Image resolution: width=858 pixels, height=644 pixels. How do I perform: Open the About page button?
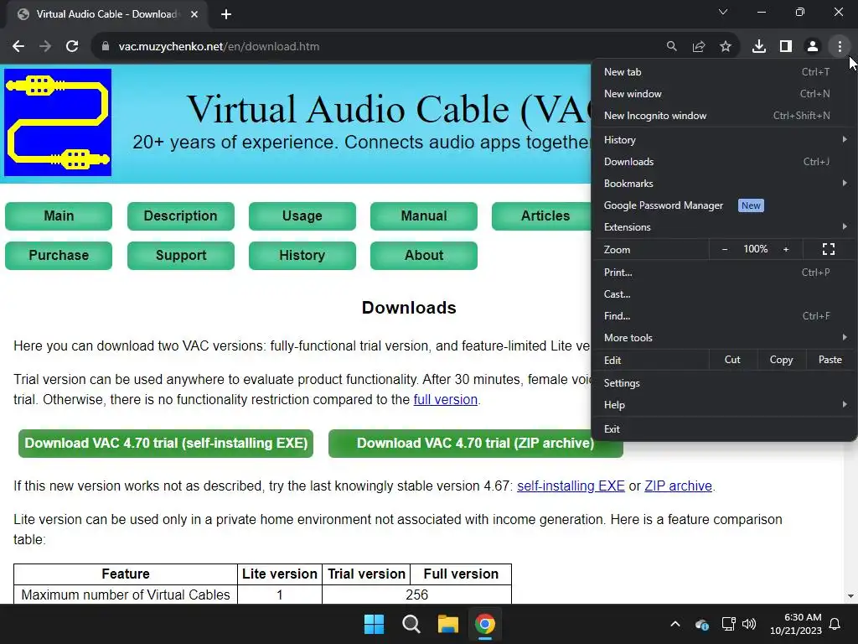click(423, 255)
